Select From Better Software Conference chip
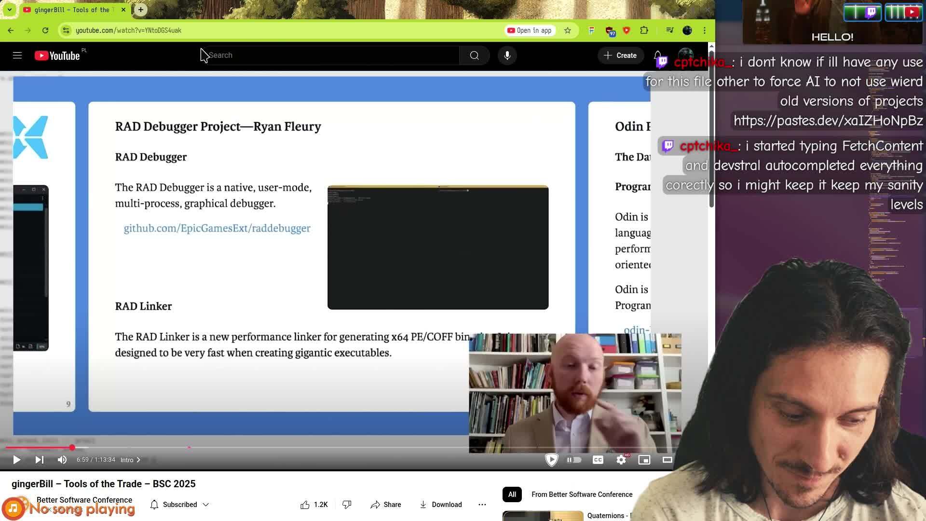Image resolution: width=926 pixels, height=521 pixels. click(582, 494)
